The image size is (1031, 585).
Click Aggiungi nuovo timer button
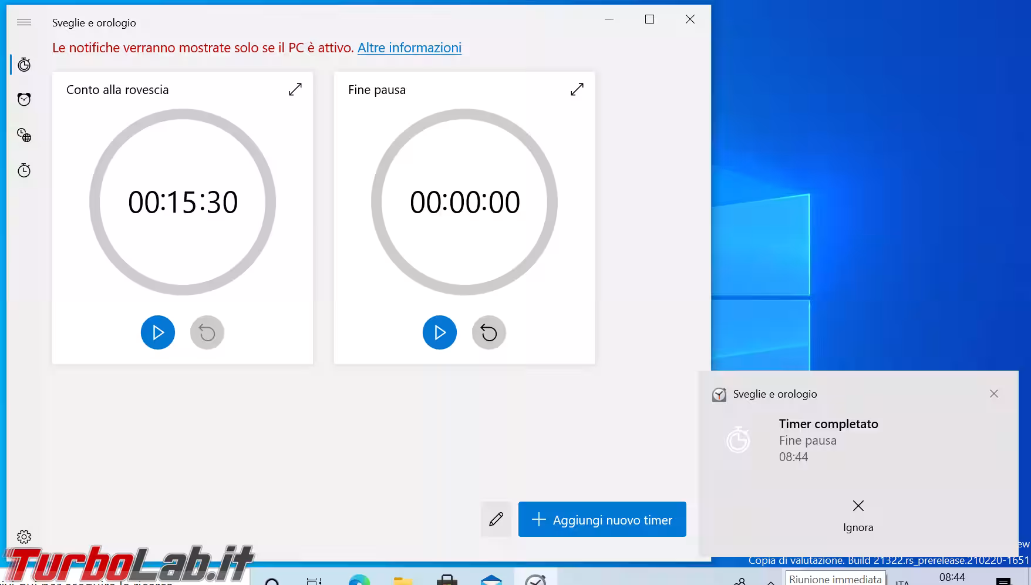click(x=602, y=519)
